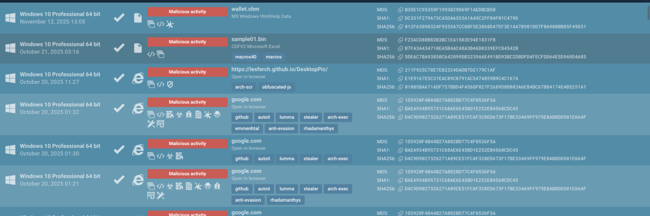Click the arch-scr tag
Screen dimensions: 650x216
pos(244,87)
